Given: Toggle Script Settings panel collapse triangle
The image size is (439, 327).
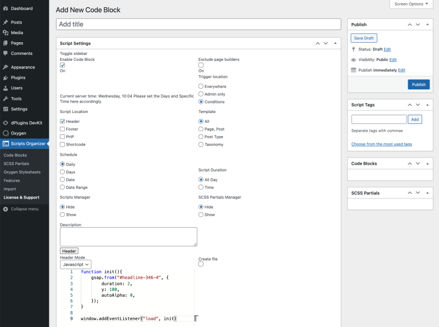Looking at the screenshot, I should pyautogui.click(x=335, y=43).
